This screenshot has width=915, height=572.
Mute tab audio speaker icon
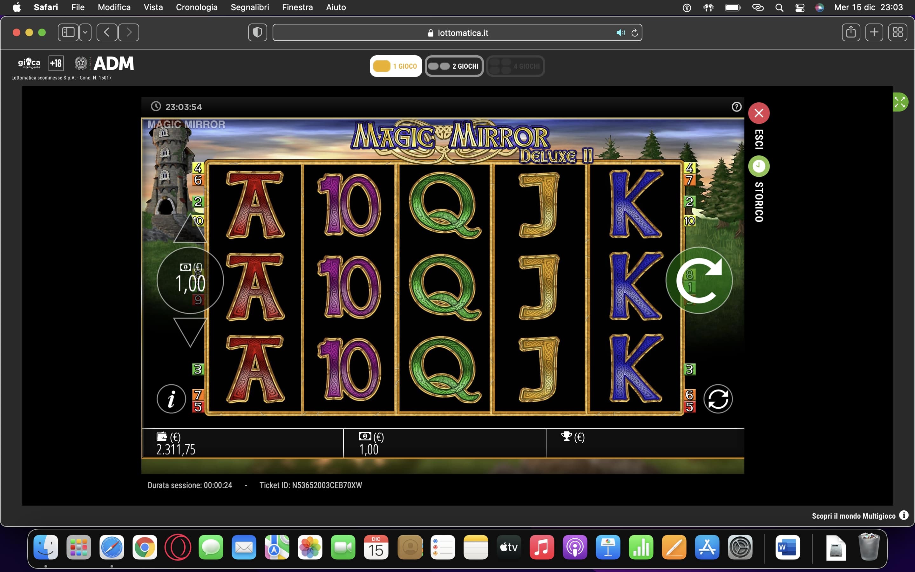(x=620, y=33)
